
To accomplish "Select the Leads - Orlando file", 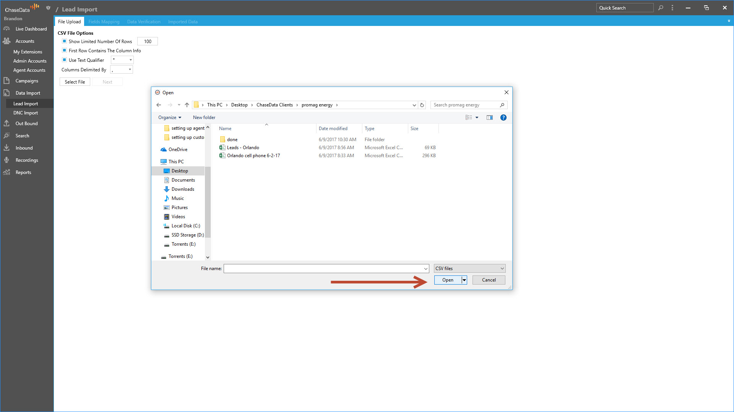I will pos(243,148).
